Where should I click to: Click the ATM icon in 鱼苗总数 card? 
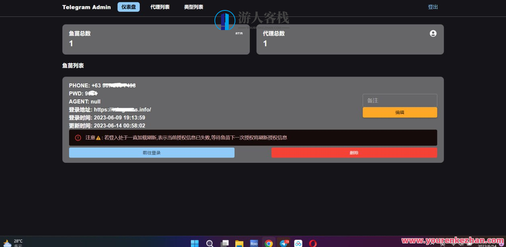(x=239, y=33)
